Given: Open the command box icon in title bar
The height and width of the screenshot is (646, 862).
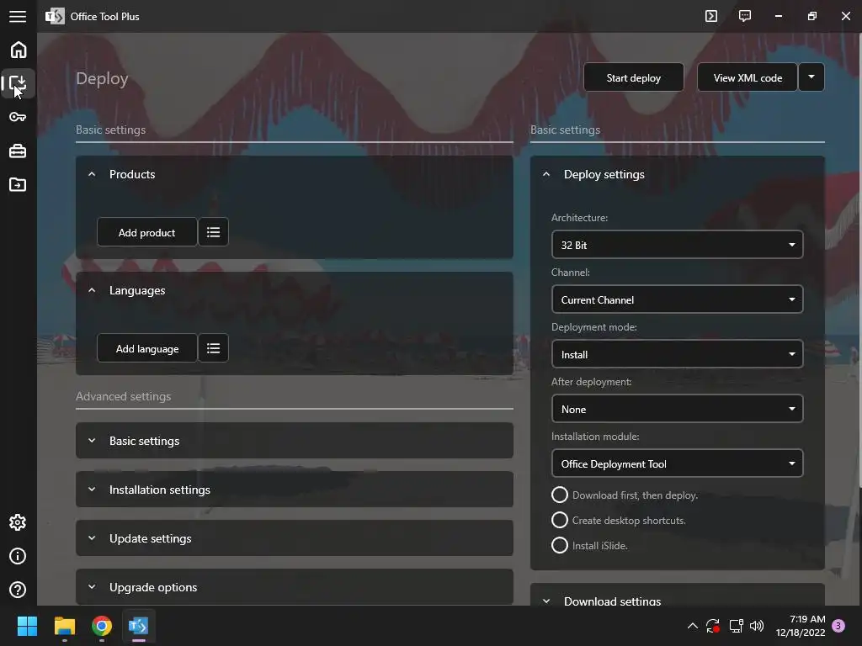Looking at the screenshot, I should coord(711,16).
